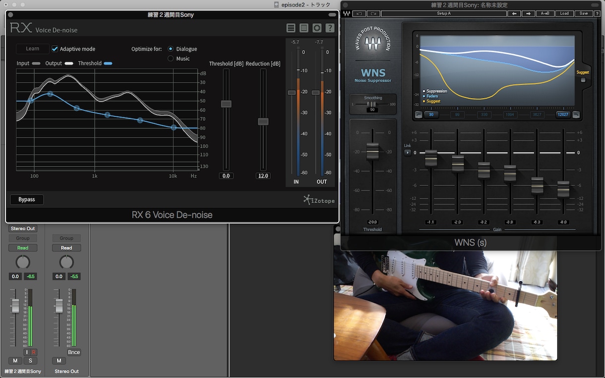
Task: Open RX Voice De-noise gear settings
Action: 317,28
